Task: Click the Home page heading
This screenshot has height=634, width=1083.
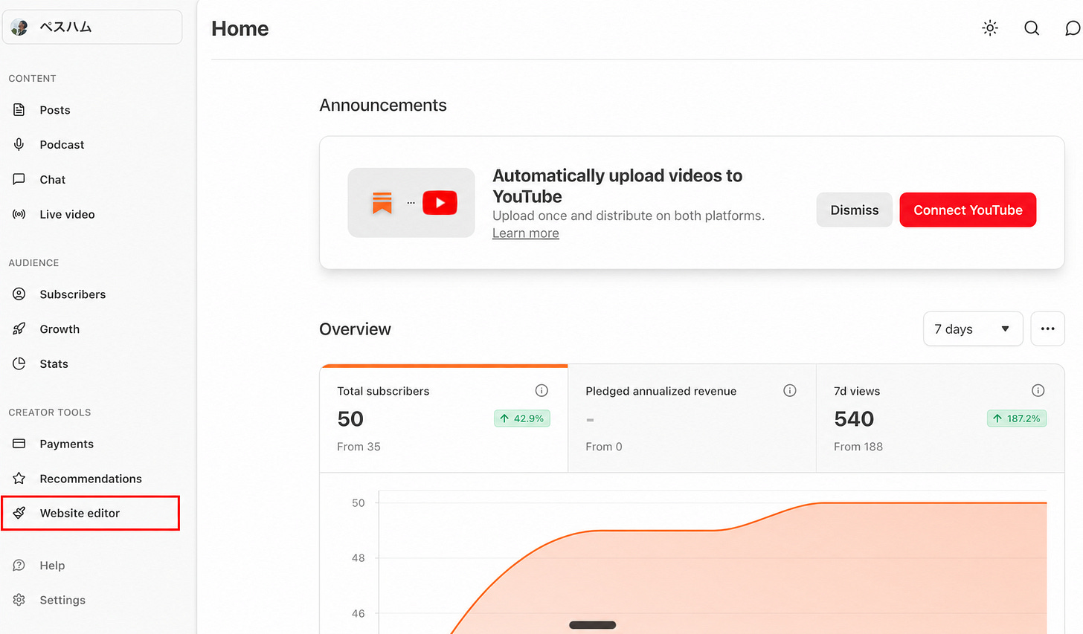Action: point(240,28)
